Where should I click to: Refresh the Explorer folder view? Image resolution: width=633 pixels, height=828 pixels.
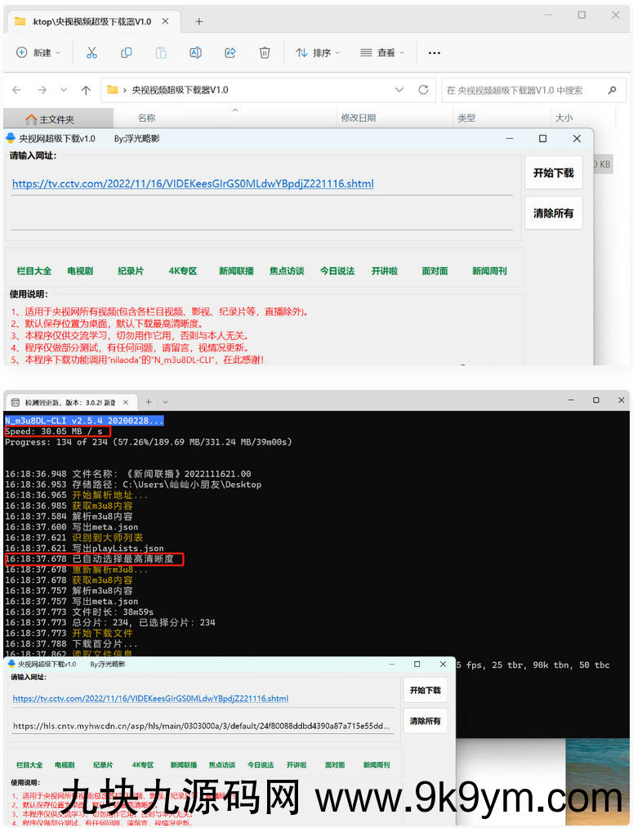423,90
